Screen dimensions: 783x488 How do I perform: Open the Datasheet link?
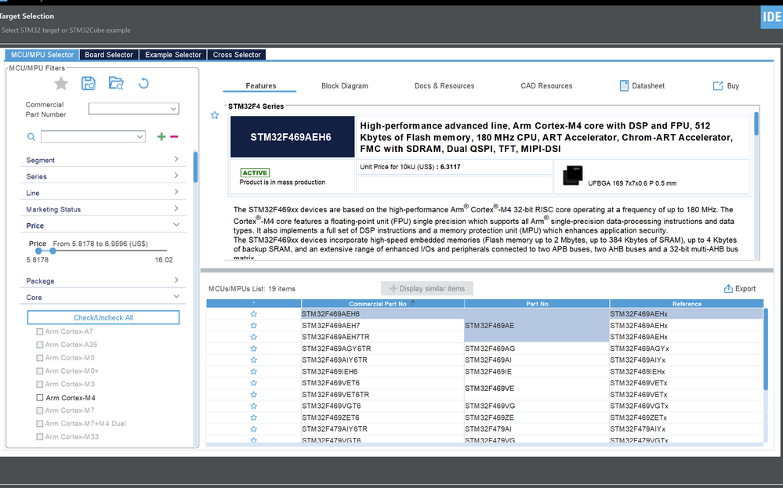[642, 86]
